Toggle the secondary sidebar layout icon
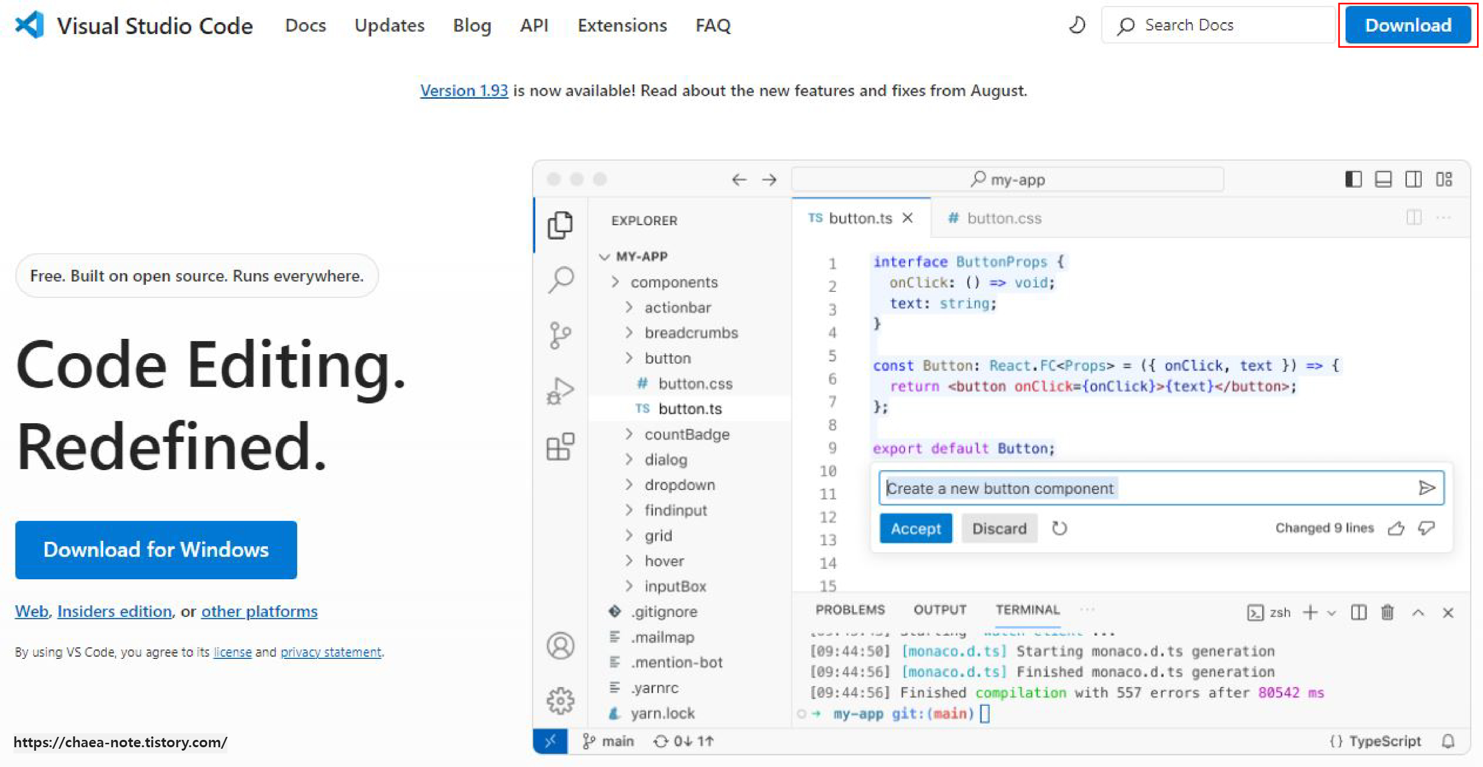The height and width of the screenshot is (767, 1483). pyautogui.click(x=1413, y=179)
